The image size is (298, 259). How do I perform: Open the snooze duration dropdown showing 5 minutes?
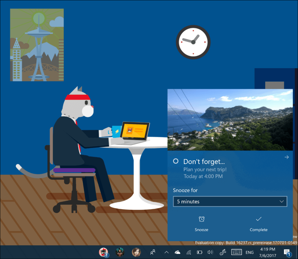click(x=230, y=202)
